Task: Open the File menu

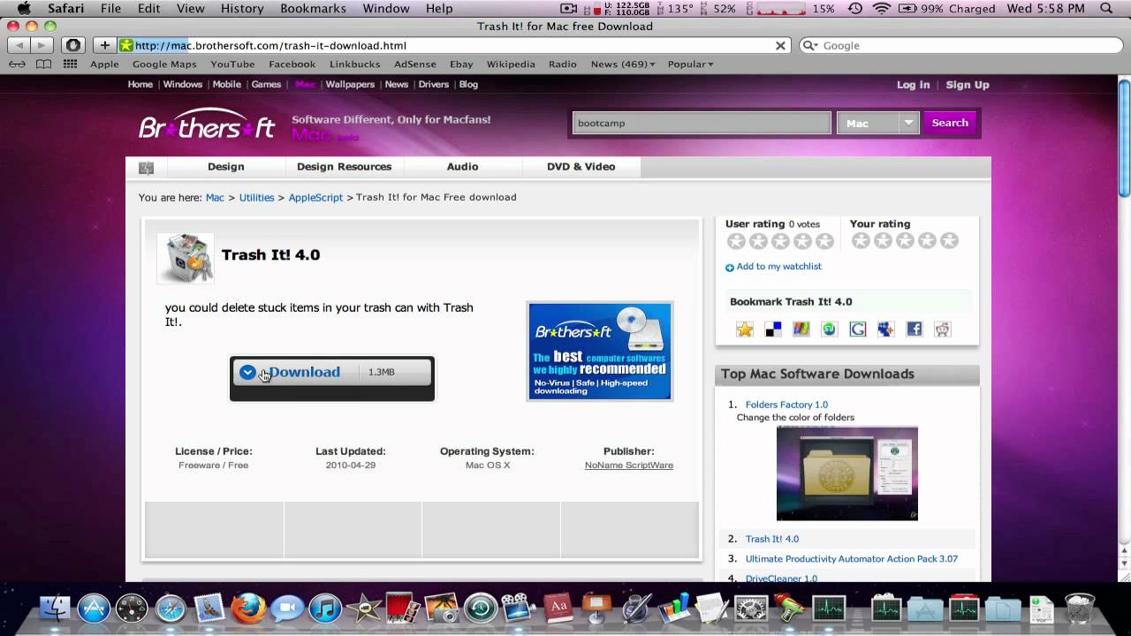Action: pos(110,8)
